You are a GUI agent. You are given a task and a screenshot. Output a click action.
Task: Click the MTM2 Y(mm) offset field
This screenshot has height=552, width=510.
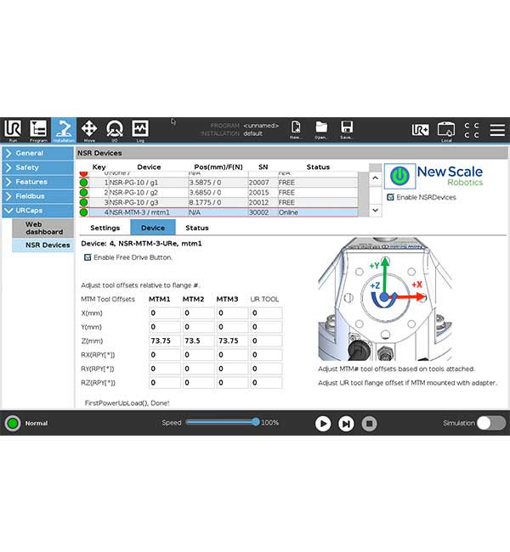[x=198, y=327]
